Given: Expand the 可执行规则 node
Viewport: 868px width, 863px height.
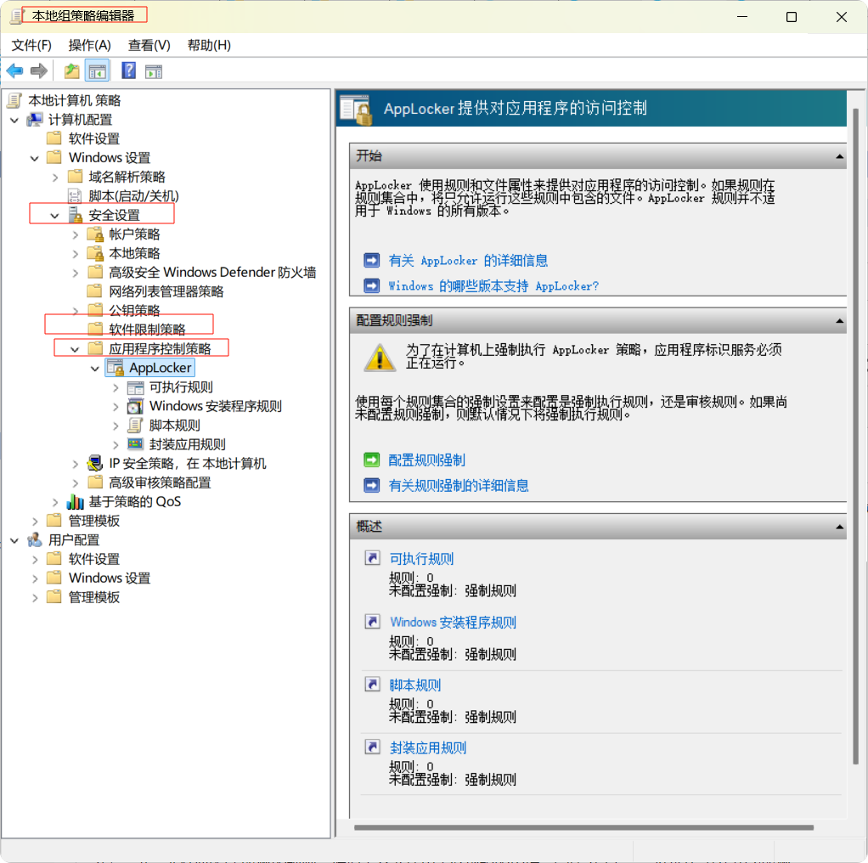Looking at the screenshot, I should 116,388.
